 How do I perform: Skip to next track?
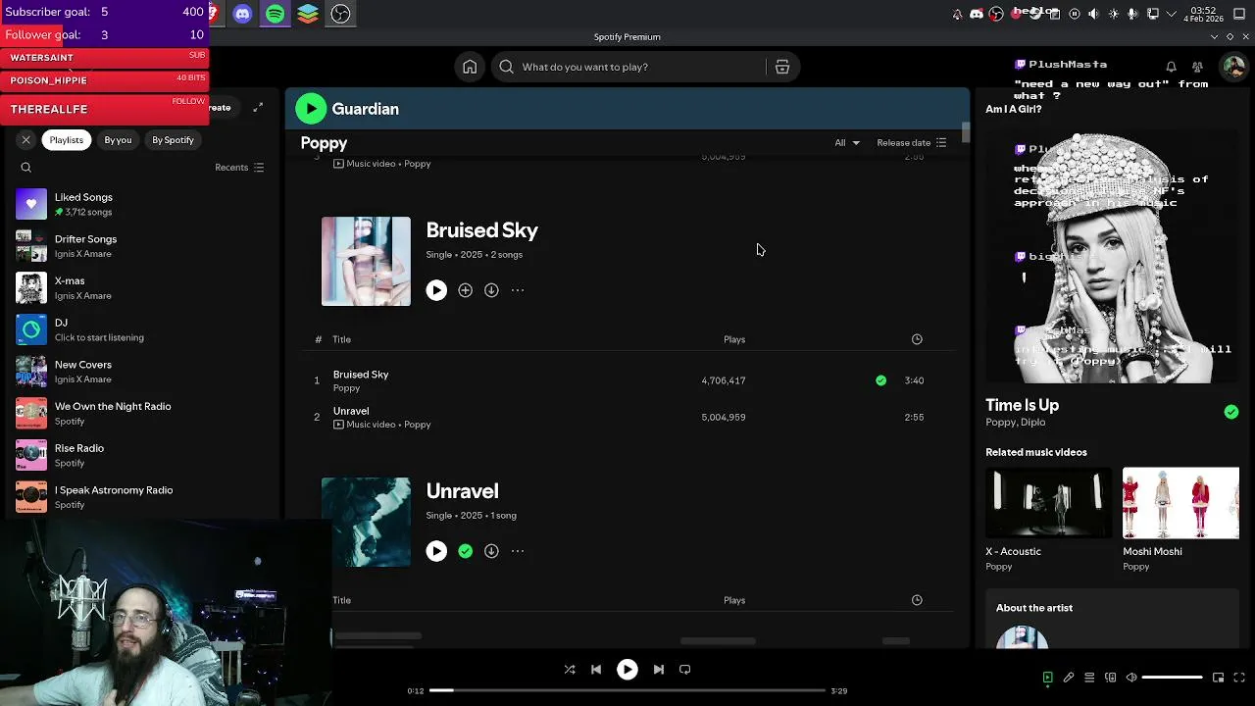659,670
